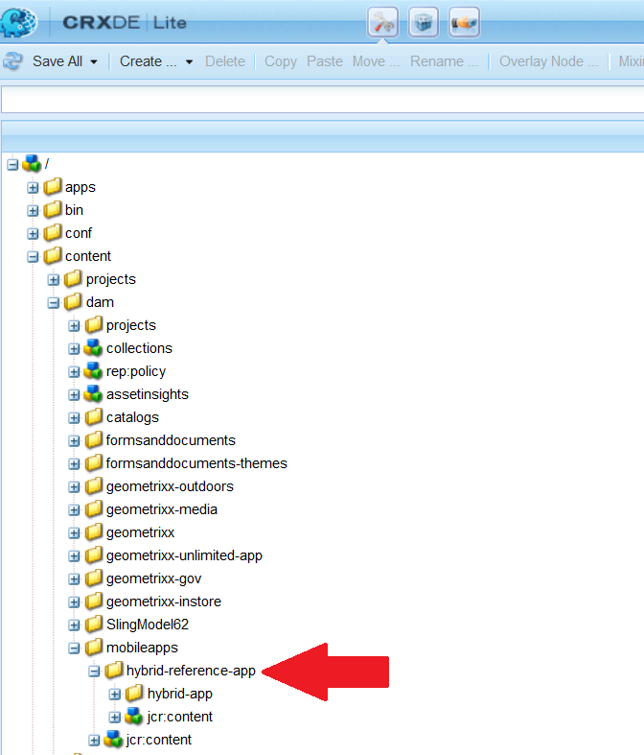Open the Tools wrench icon button

[382, 22]
